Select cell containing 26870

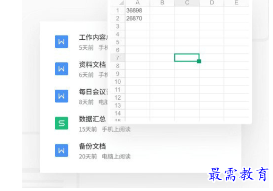tap(137, 18)
